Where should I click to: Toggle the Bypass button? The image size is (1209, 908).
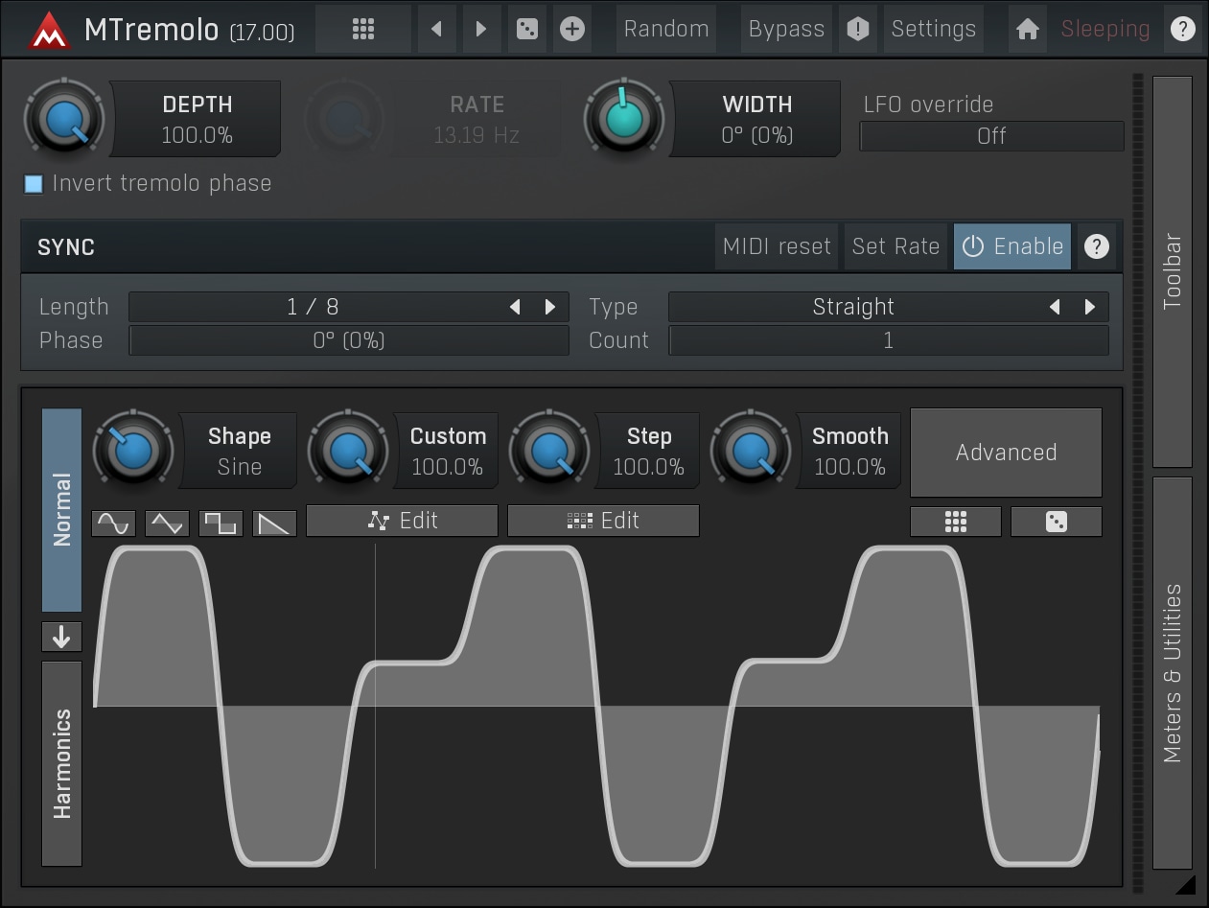[x=785, y=29]
